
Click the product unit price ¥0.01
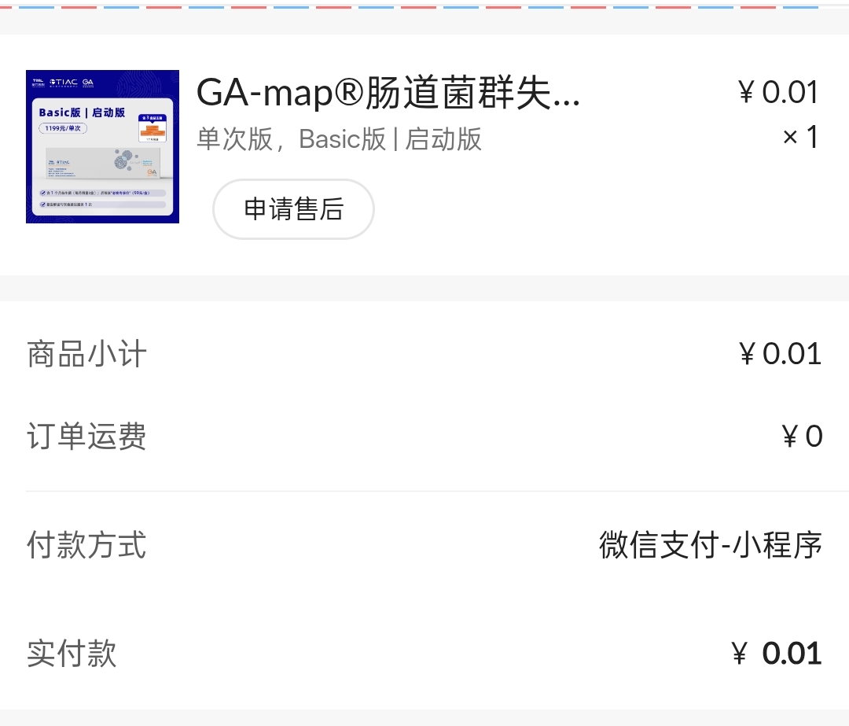point(780,93)
